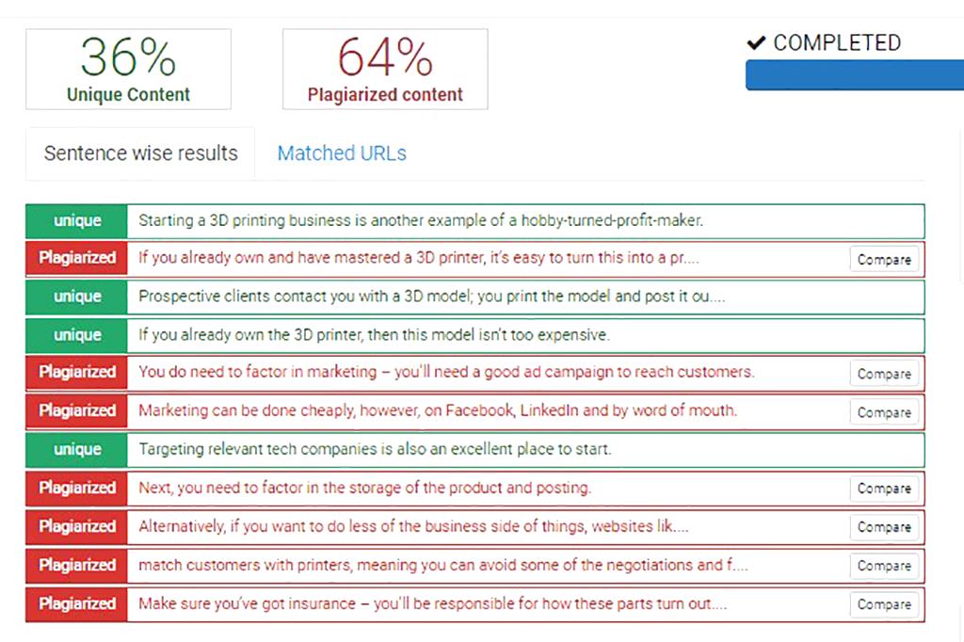Viewport: 964px width, 642px height.
Task: Select the unique tag on the tech companies sentence
Action: (75, 450)
